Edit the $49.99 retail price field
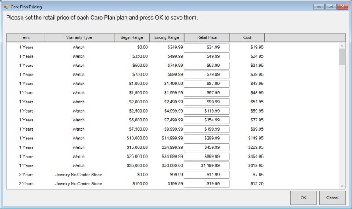The width and height of the screenshot is (352, 209). (x=206, y=56)
